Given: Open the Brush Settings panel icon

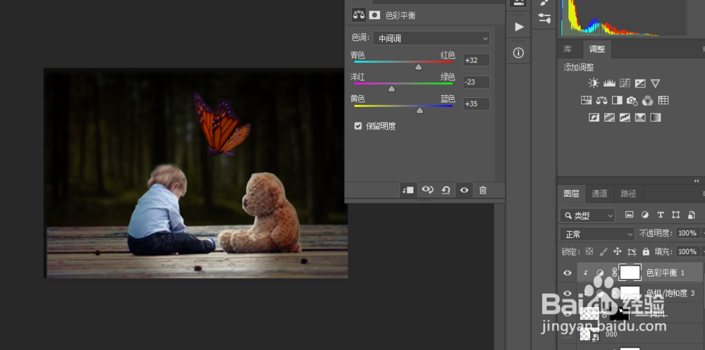Looking at the screenshot, I should (544, 18).
